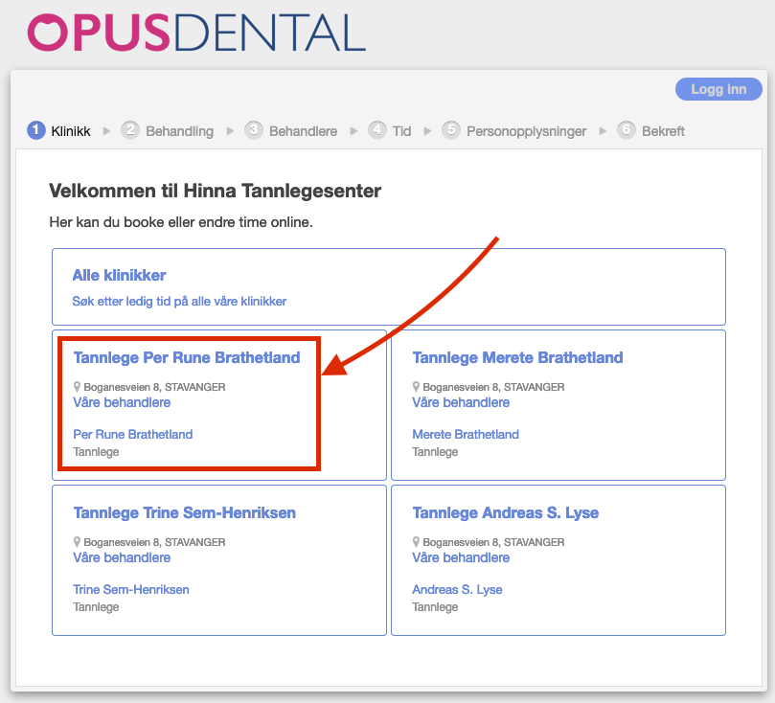
Task: Click location pin in Andreas S. Lyse card
Action: (x=416, y=542)
